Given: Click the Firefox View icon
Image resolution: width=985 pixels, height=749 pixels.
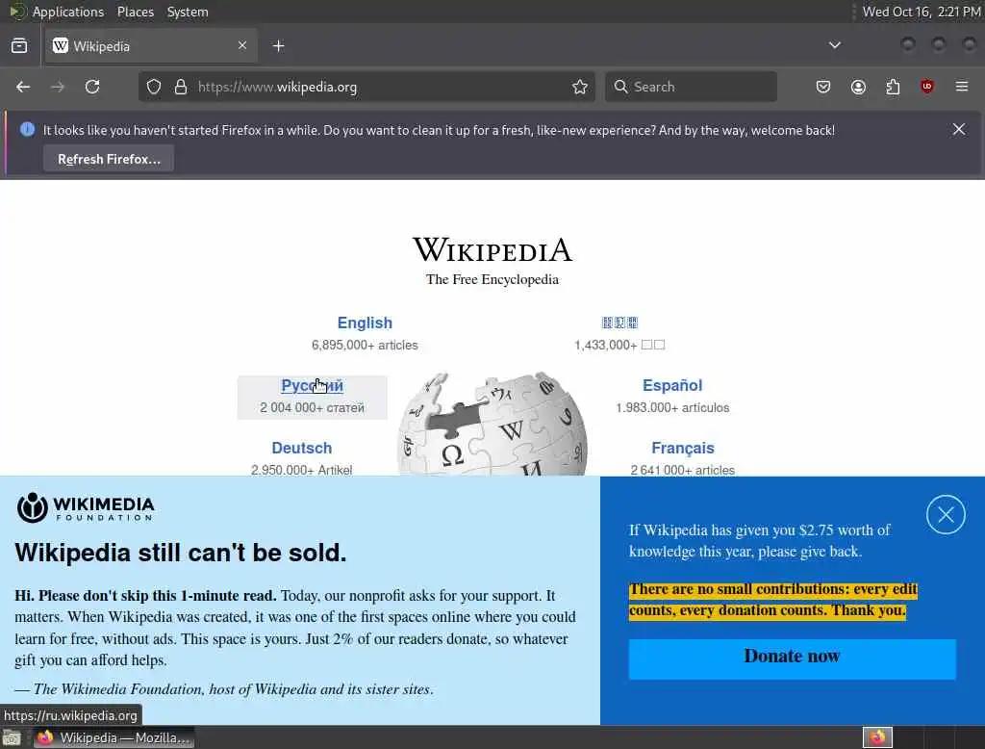Looking at the screenshot, I should (19, 46).
